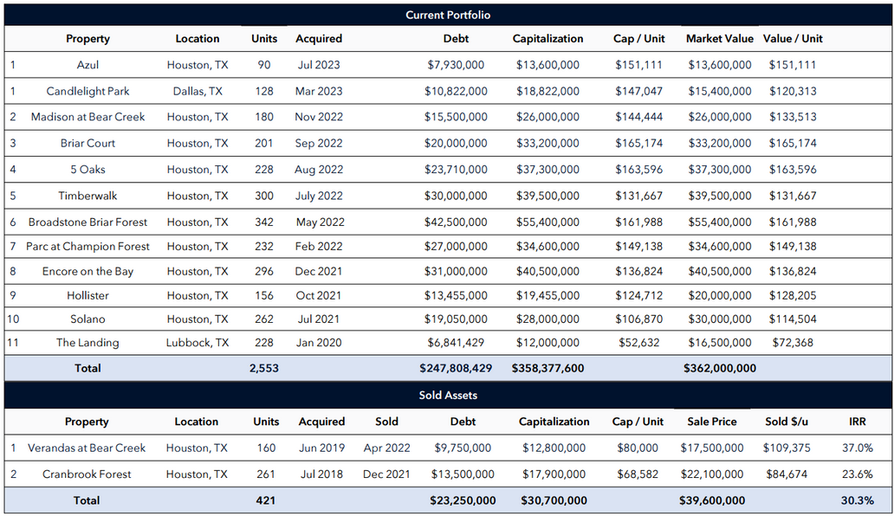
Task: Select Broadstone Briar Forest capitalization $55,400,000
Action: (x=547, y=223)
